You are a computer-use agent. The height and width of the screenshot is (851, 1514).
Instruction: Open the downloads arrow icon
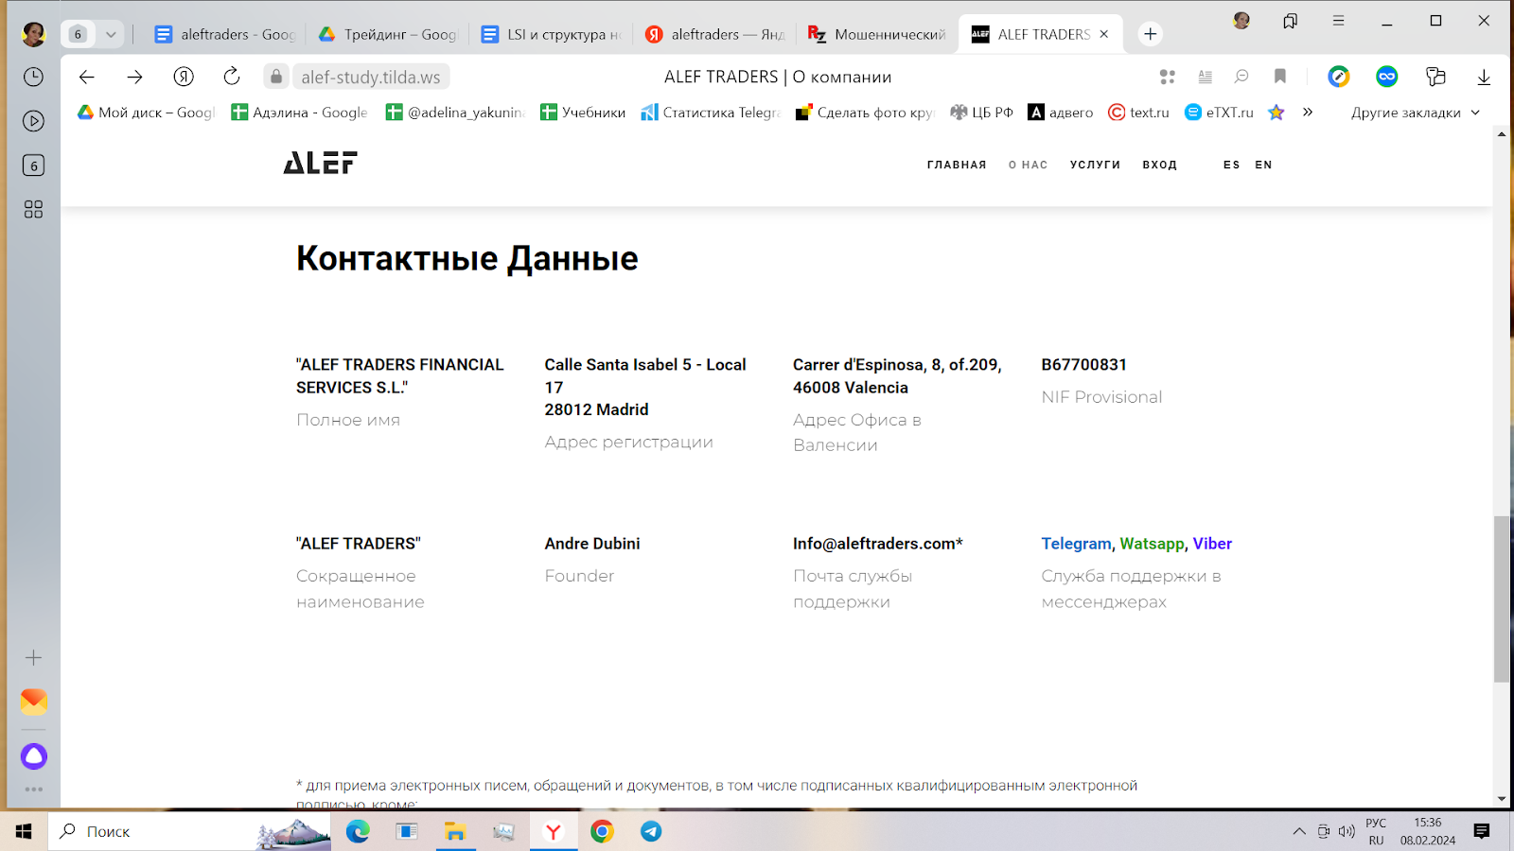(x=1484, y=77)
